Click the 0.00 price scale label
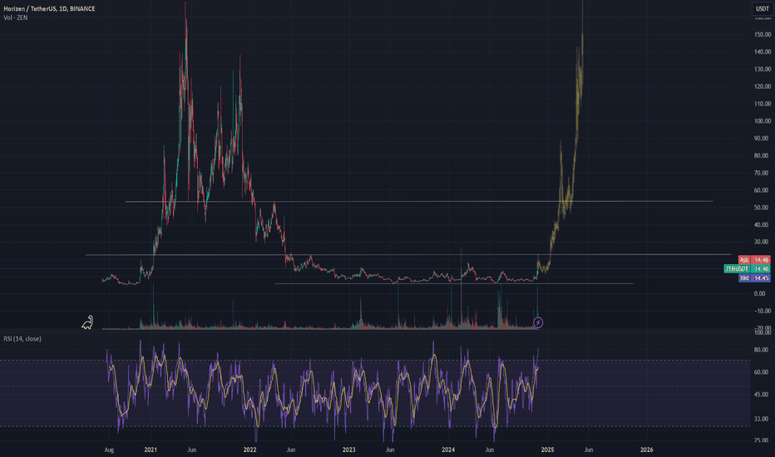The image size is (775, 457). coord(760,294)
